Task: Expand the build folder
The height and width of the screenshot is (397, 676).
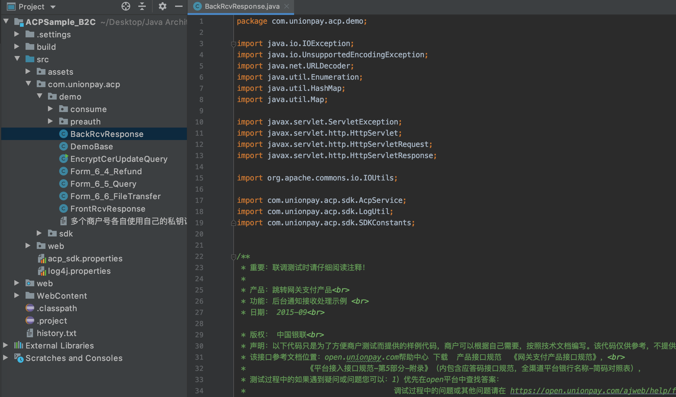Action: point(17,46)
